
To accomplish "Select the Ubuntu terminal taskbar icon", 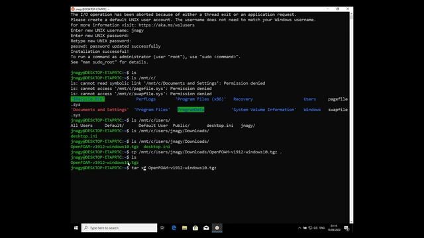I will [217, 228].
